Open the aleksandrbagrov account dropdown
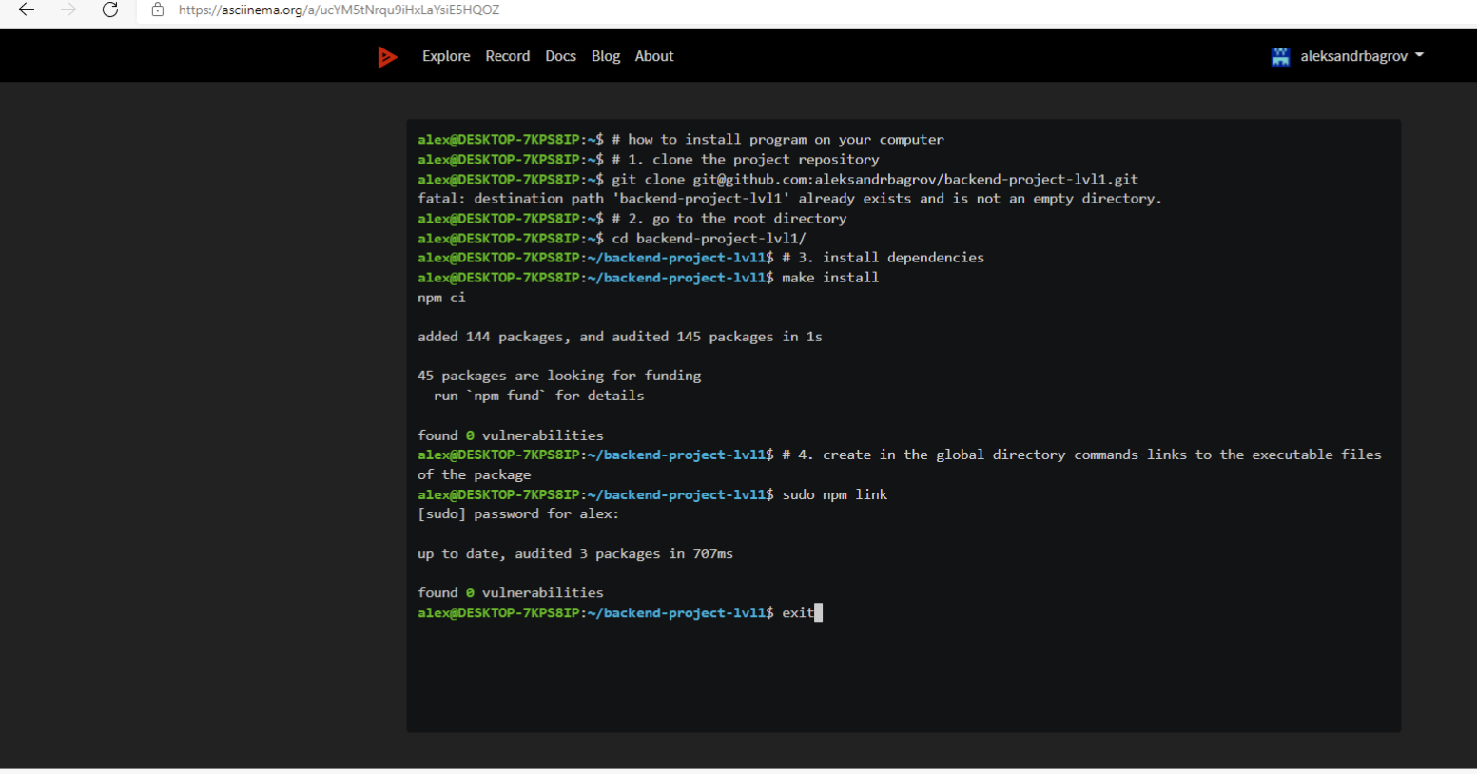Image resolution: width=1477 pixels, height=774 pixels. point(1350,55)
